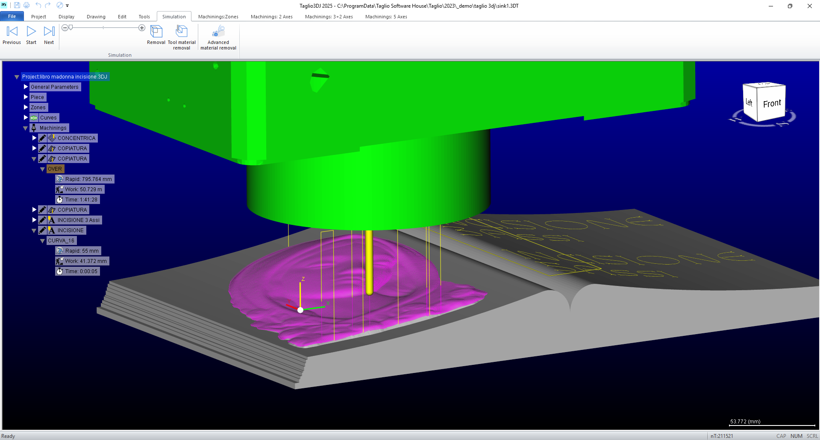This screenshot has height=440, width=820.
Task: Expand the Zones tree node
Action: tap(26, 108)
